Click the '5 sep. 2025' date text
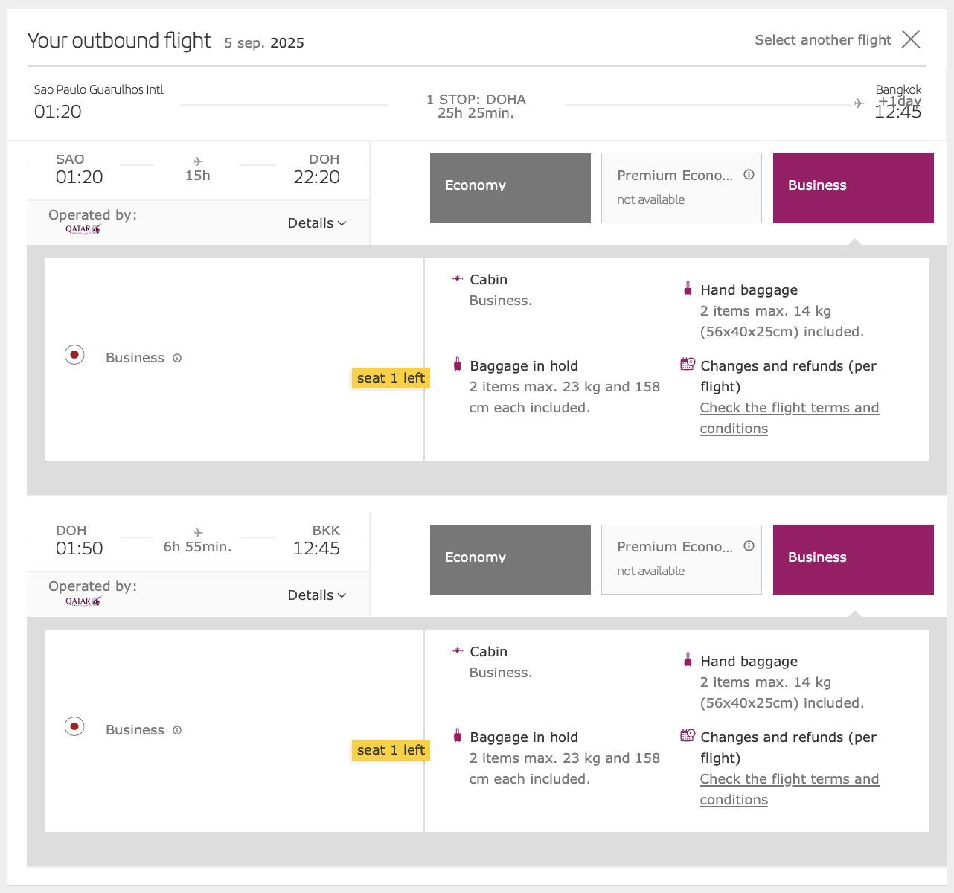Screen dimensions: 954x893 tap(264, 42)
